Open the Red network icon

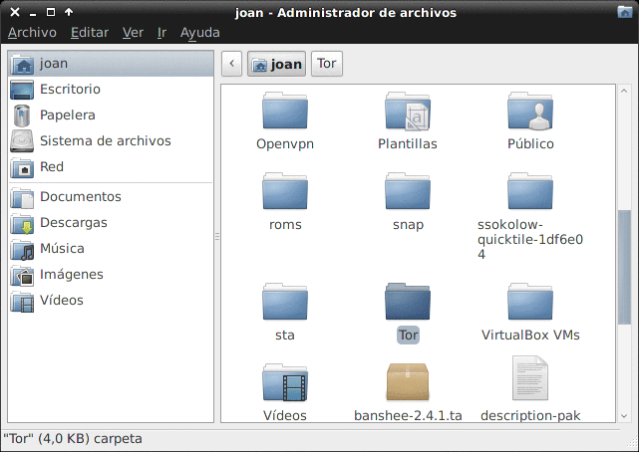[22, 167]
